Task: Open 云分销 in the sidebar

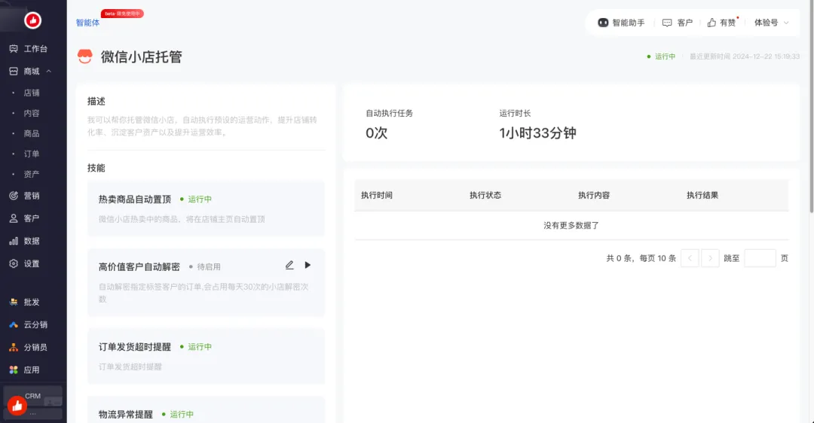Action: tap(35, 324)
